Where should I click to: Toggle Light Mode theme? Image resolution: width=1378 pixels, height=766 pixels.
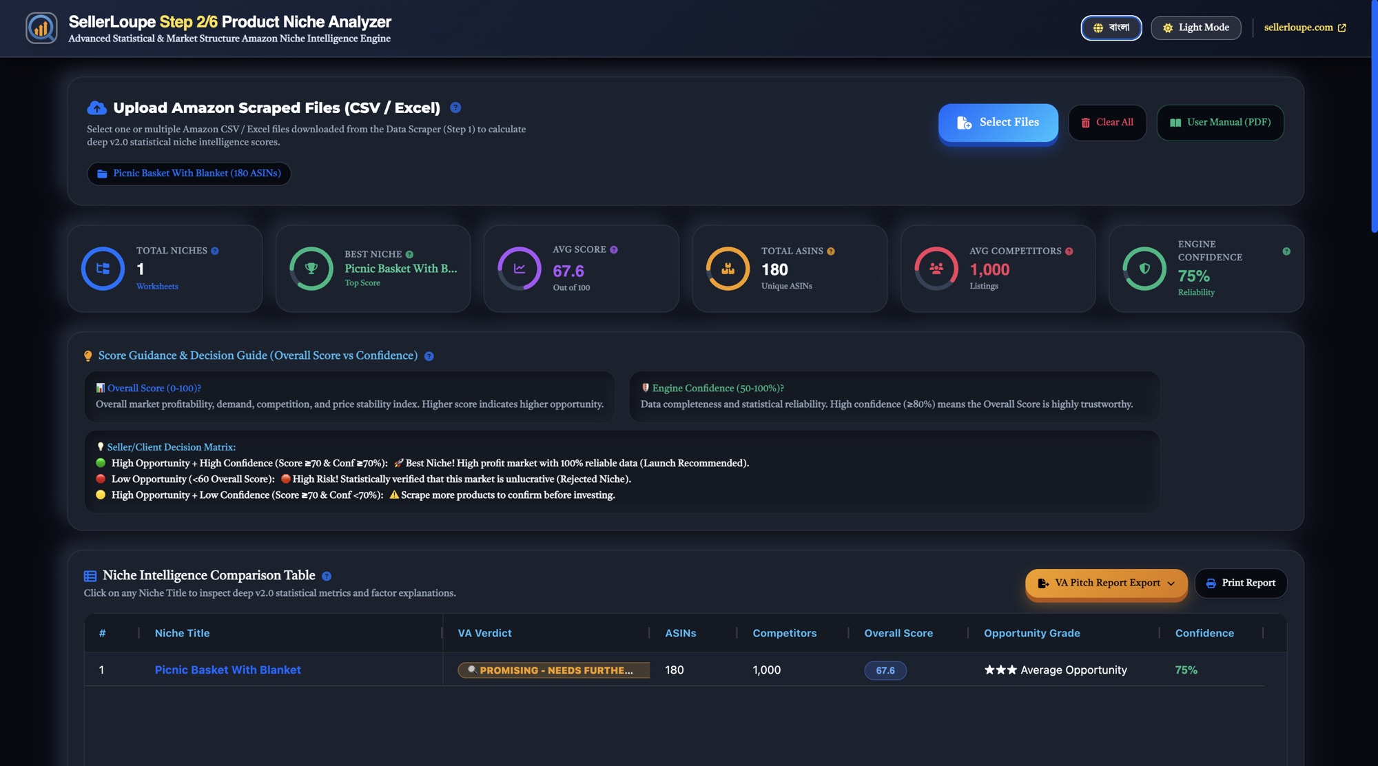1195,28
